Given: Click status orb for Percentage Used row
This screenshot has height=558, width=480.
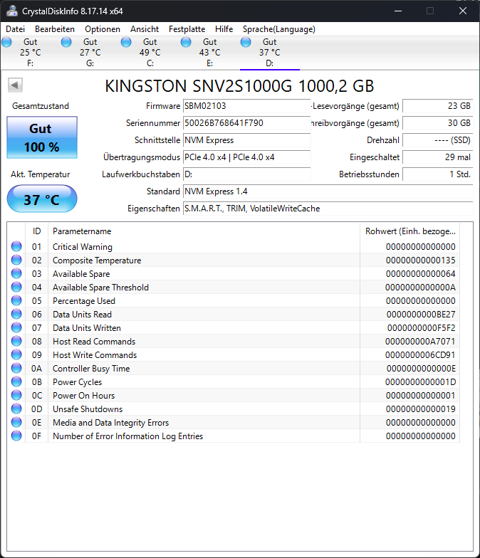Looking at the screenshot, I should click(16, 300).
